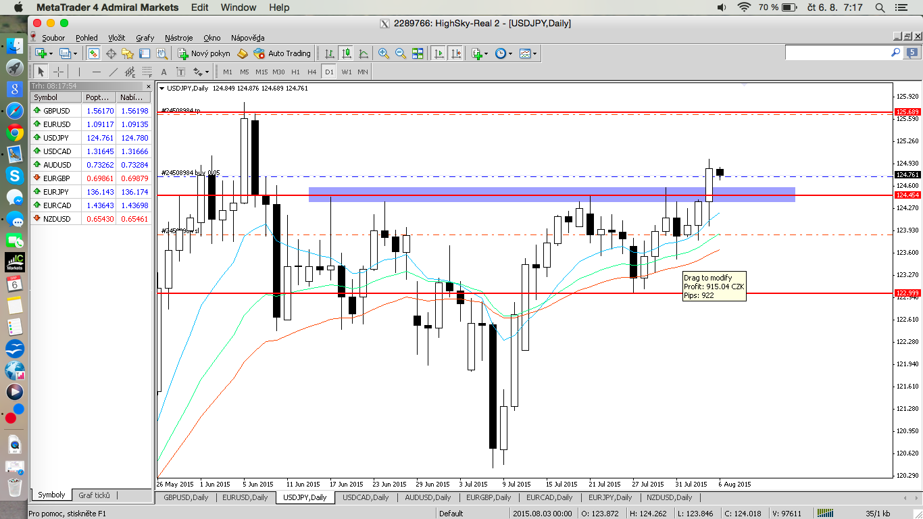Expand the new chart dropdown arrow

click(51, 53)
